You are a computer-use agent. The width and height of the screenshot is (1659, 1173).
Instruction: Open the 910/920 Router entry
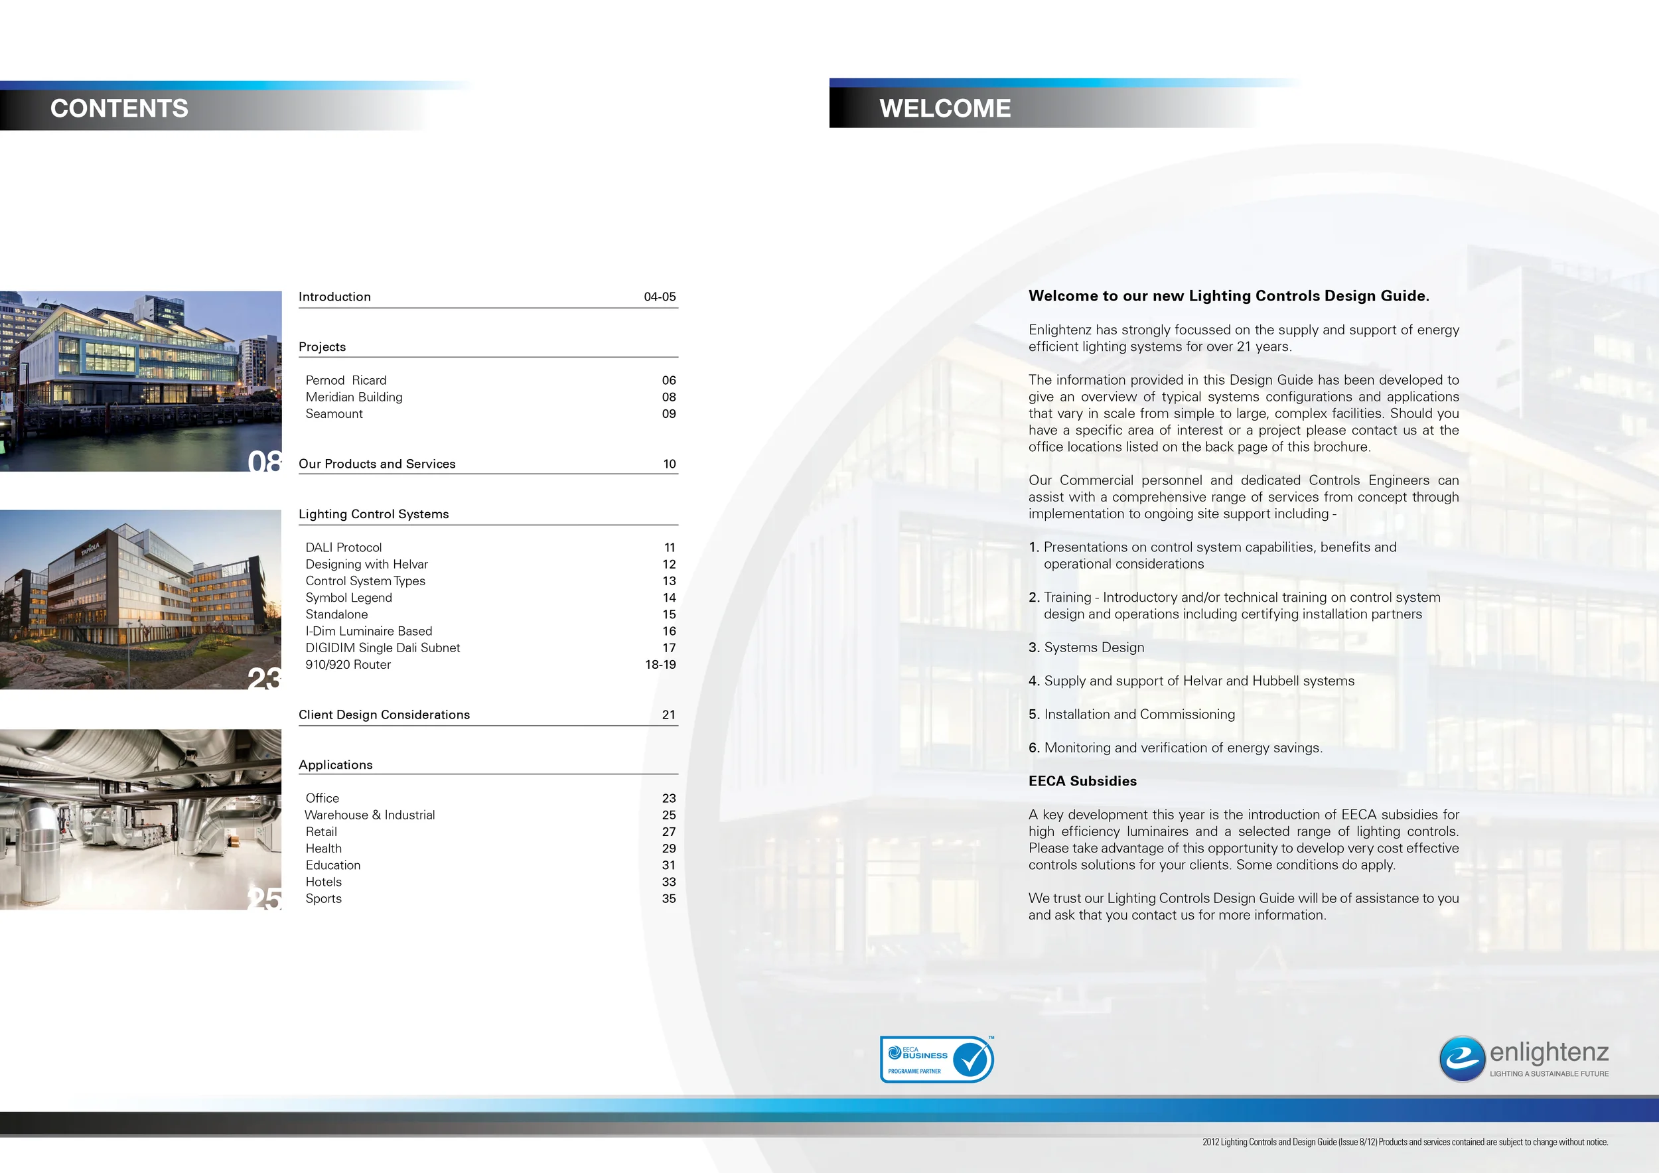click(348, 665)
